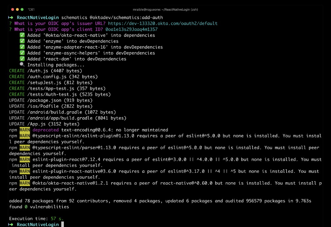Click the line 'CREATE /tests/App-test.js (357 bytes)'

(57, 88)
